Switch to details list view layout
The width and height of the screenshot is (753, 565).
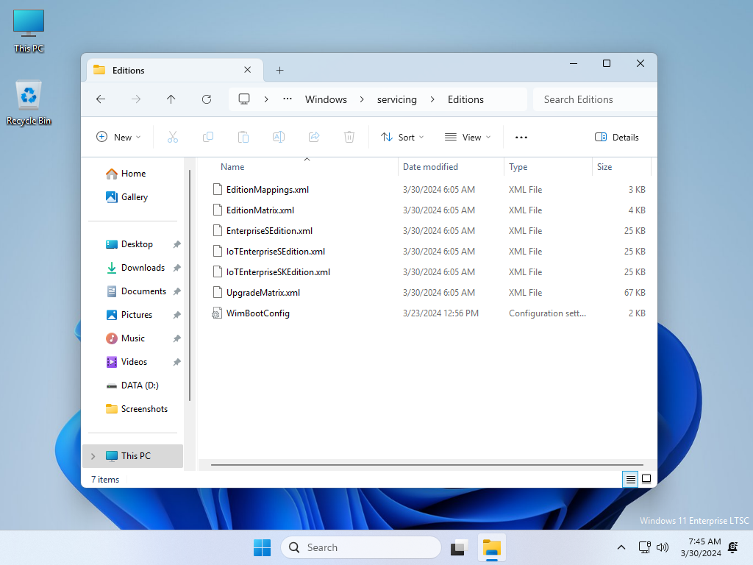630,479
